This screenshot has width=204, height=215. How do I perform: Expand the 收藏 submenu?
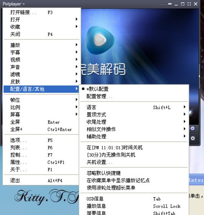tap(41, 27)
